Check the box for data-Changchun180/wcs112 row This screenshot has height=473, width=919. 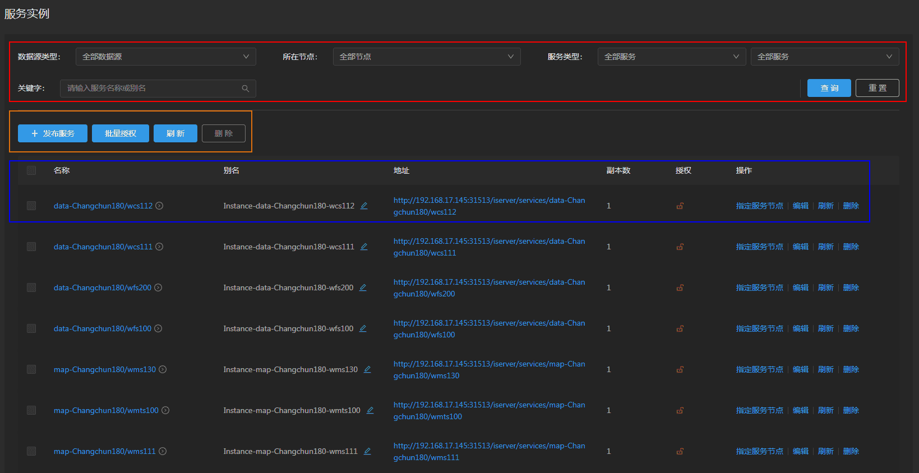tap(31, 206)
